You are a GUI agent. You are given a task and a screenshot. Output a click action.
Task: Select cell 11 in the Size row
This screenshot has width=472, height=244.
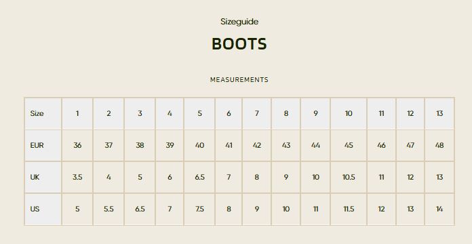tap(381, 113)
